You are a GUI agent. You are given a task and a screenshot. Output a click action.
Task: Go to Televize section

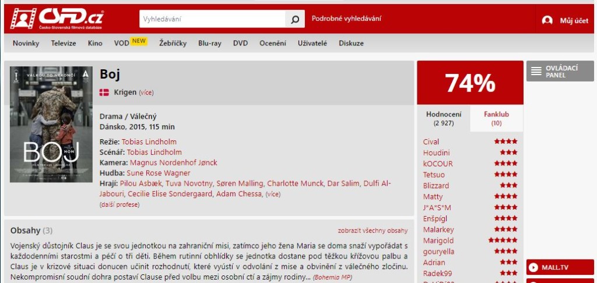(x=64, y=43)
